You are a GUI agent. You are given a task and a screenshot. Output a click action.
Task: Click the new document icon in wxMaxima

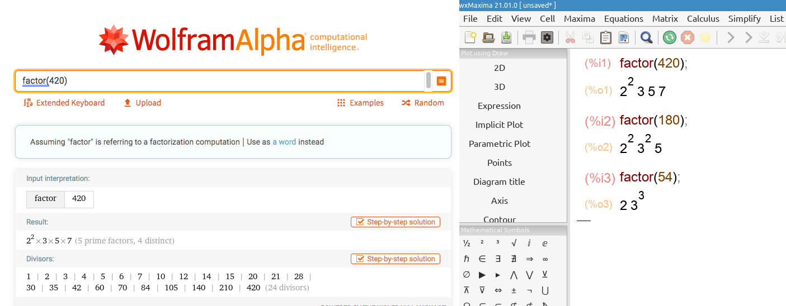coord(470,37)
